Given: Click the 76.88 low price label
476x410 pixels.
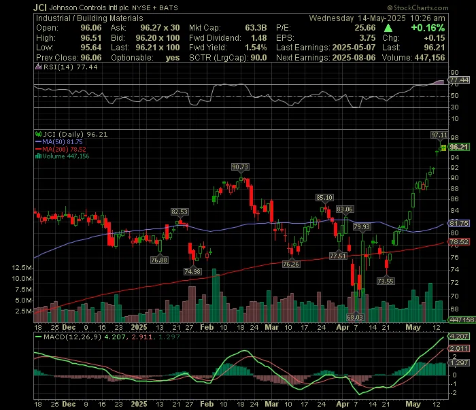Looking at the screenshot, I should [x=159, y=260].
